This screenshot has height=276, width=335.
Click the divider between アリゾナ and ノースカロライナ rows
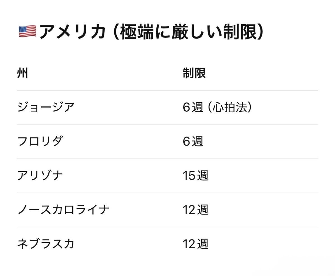click(167, 193)
